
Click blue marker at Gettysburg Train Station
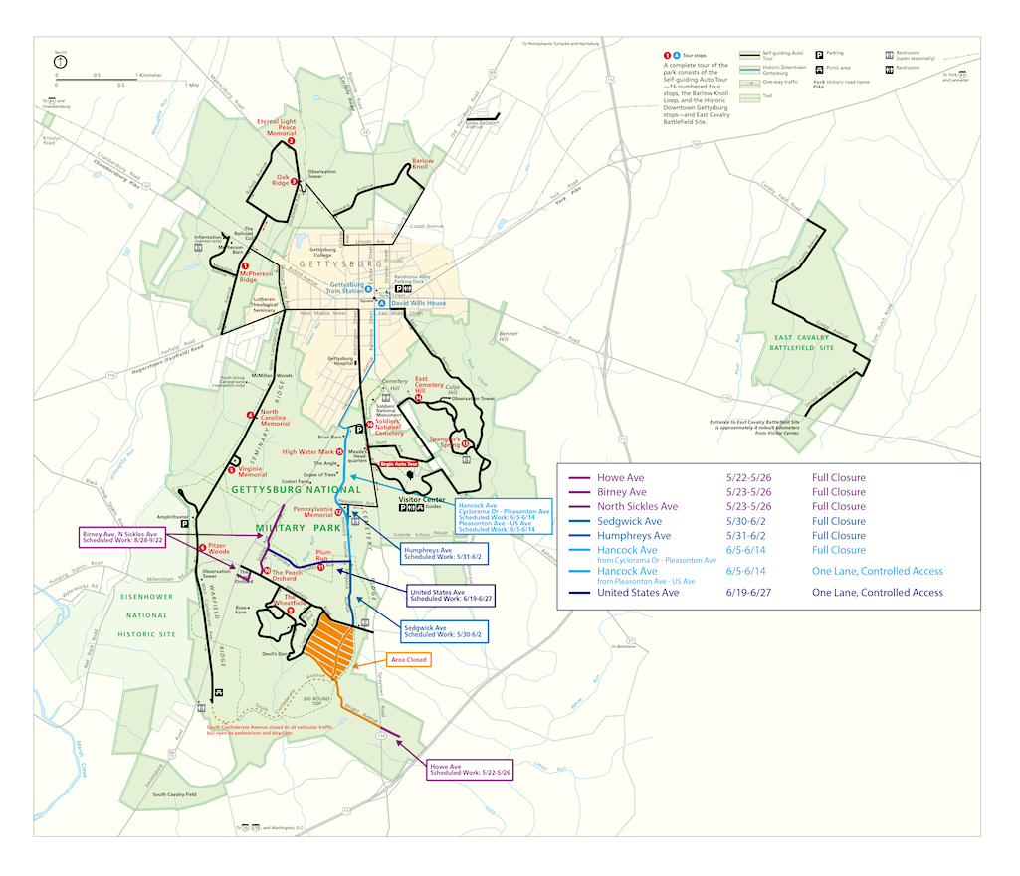point(368,289)
